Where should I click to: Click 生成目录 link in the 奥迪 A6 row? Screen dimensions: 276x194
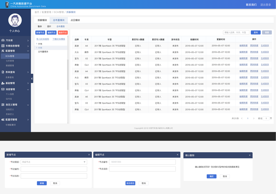[265, 96]
